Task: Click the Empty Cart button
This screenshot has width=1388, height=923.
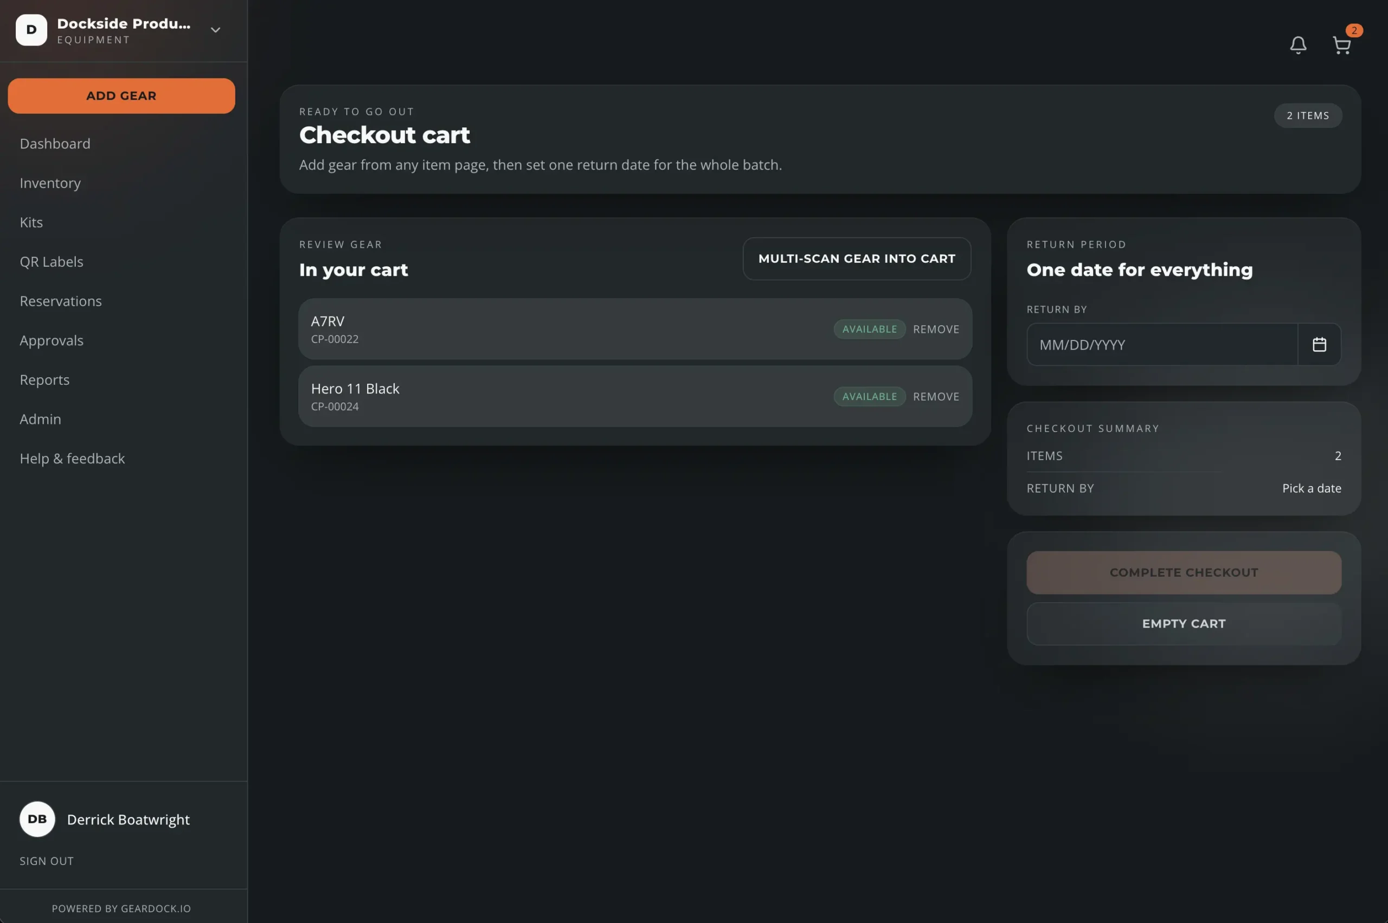Action: tap(1184, 624)
